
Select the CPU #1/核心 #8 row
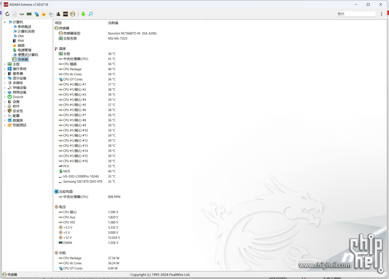click(x=87, y=120)
